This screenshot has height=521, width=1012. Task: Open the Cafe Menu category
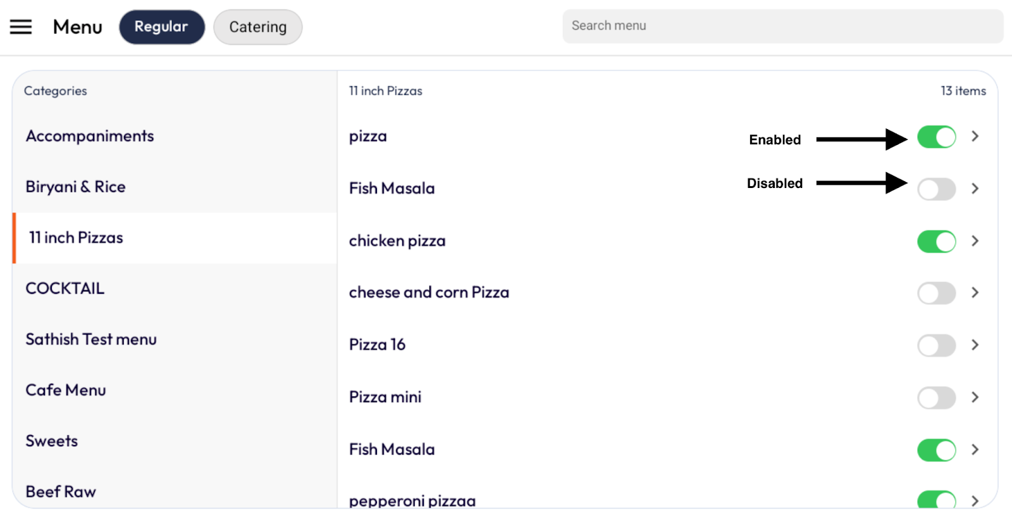(66, 390)
